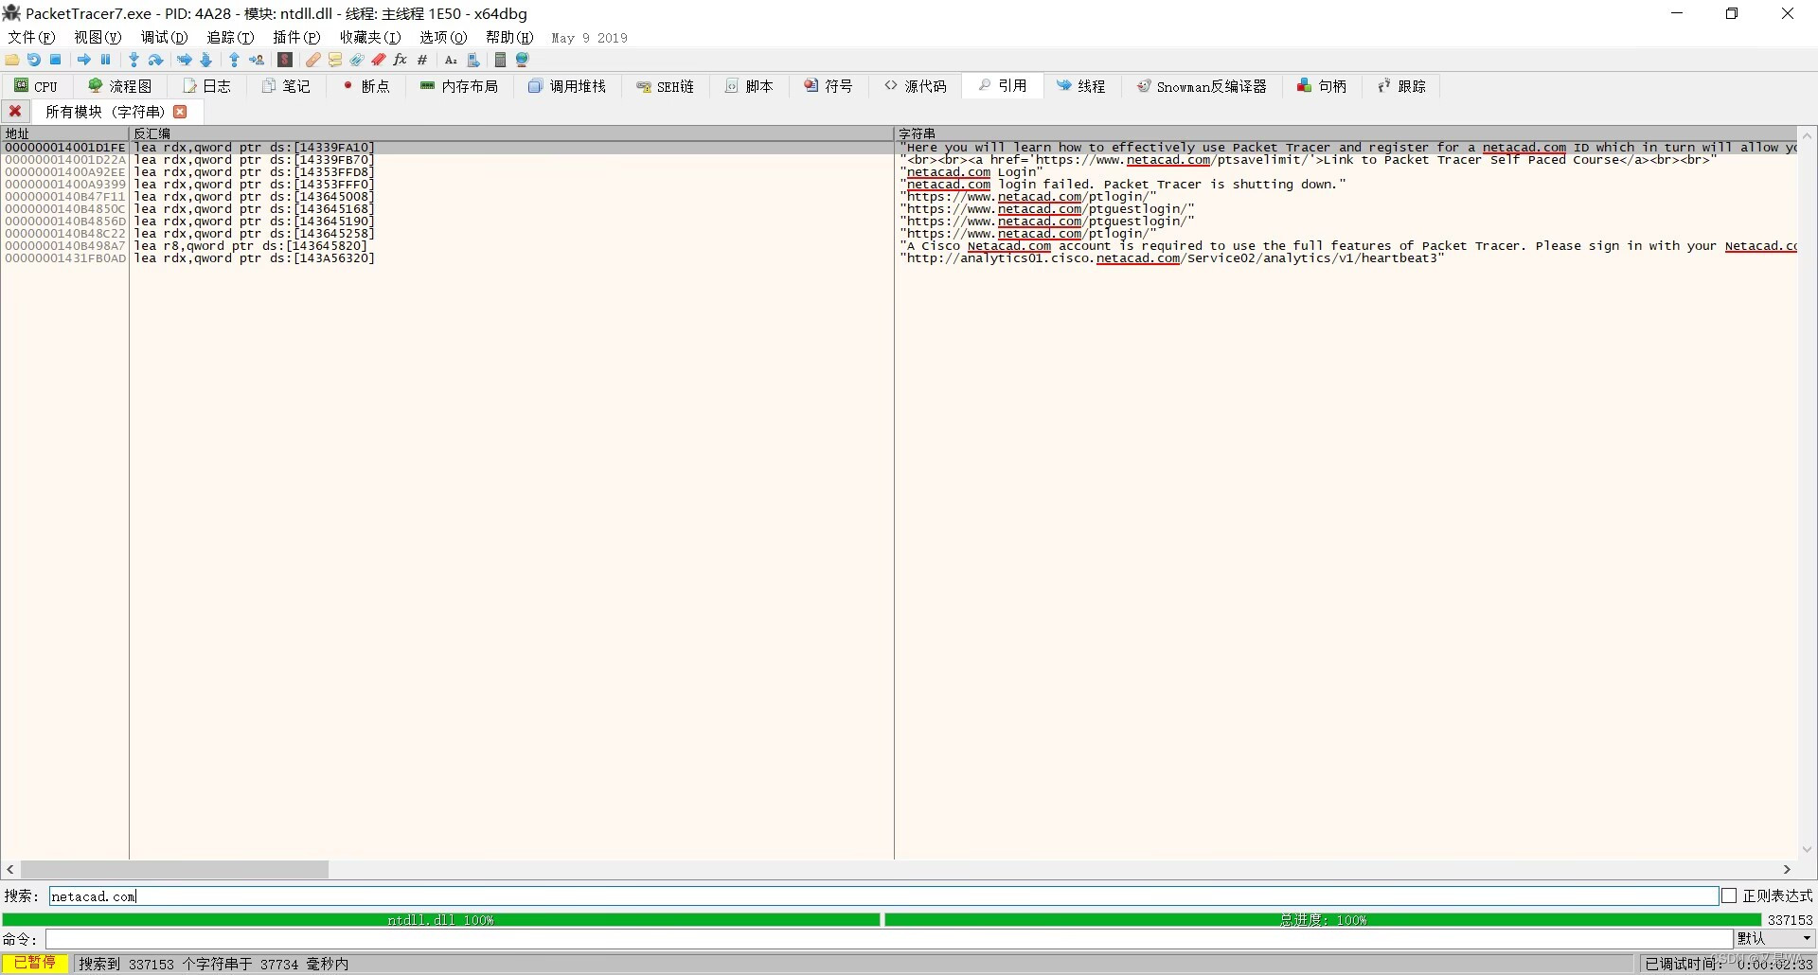Image resolution: width=1818 pixels, height=975 pixels.
Task: Switch to the CPU tab
Action: tap(36, 86)
